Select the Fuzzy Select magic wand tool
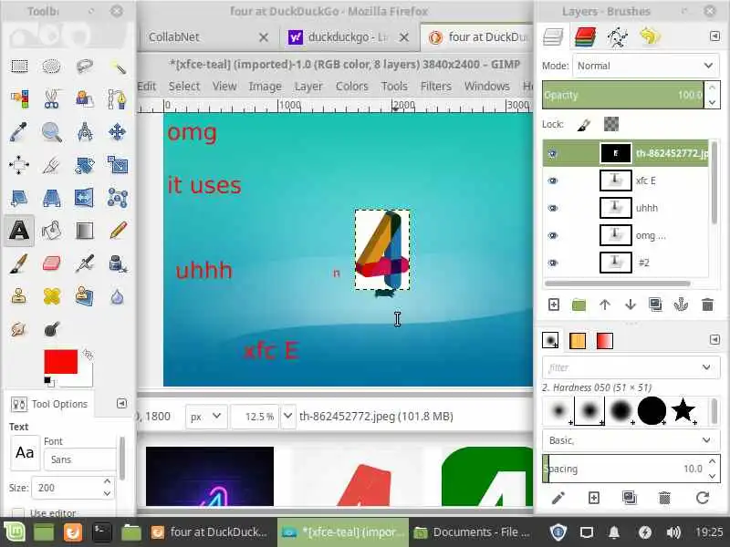The image size is (730, 547). [118, 67]
